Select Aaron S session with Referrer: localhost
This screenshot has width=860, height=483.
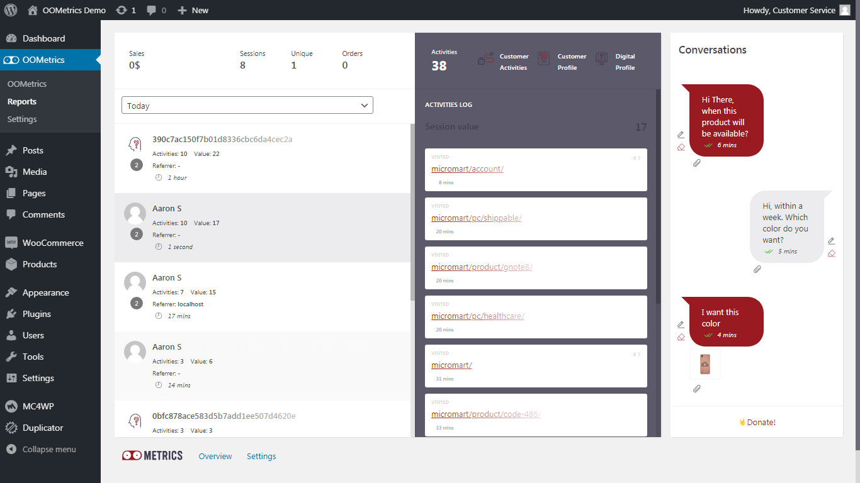(262, 297)
